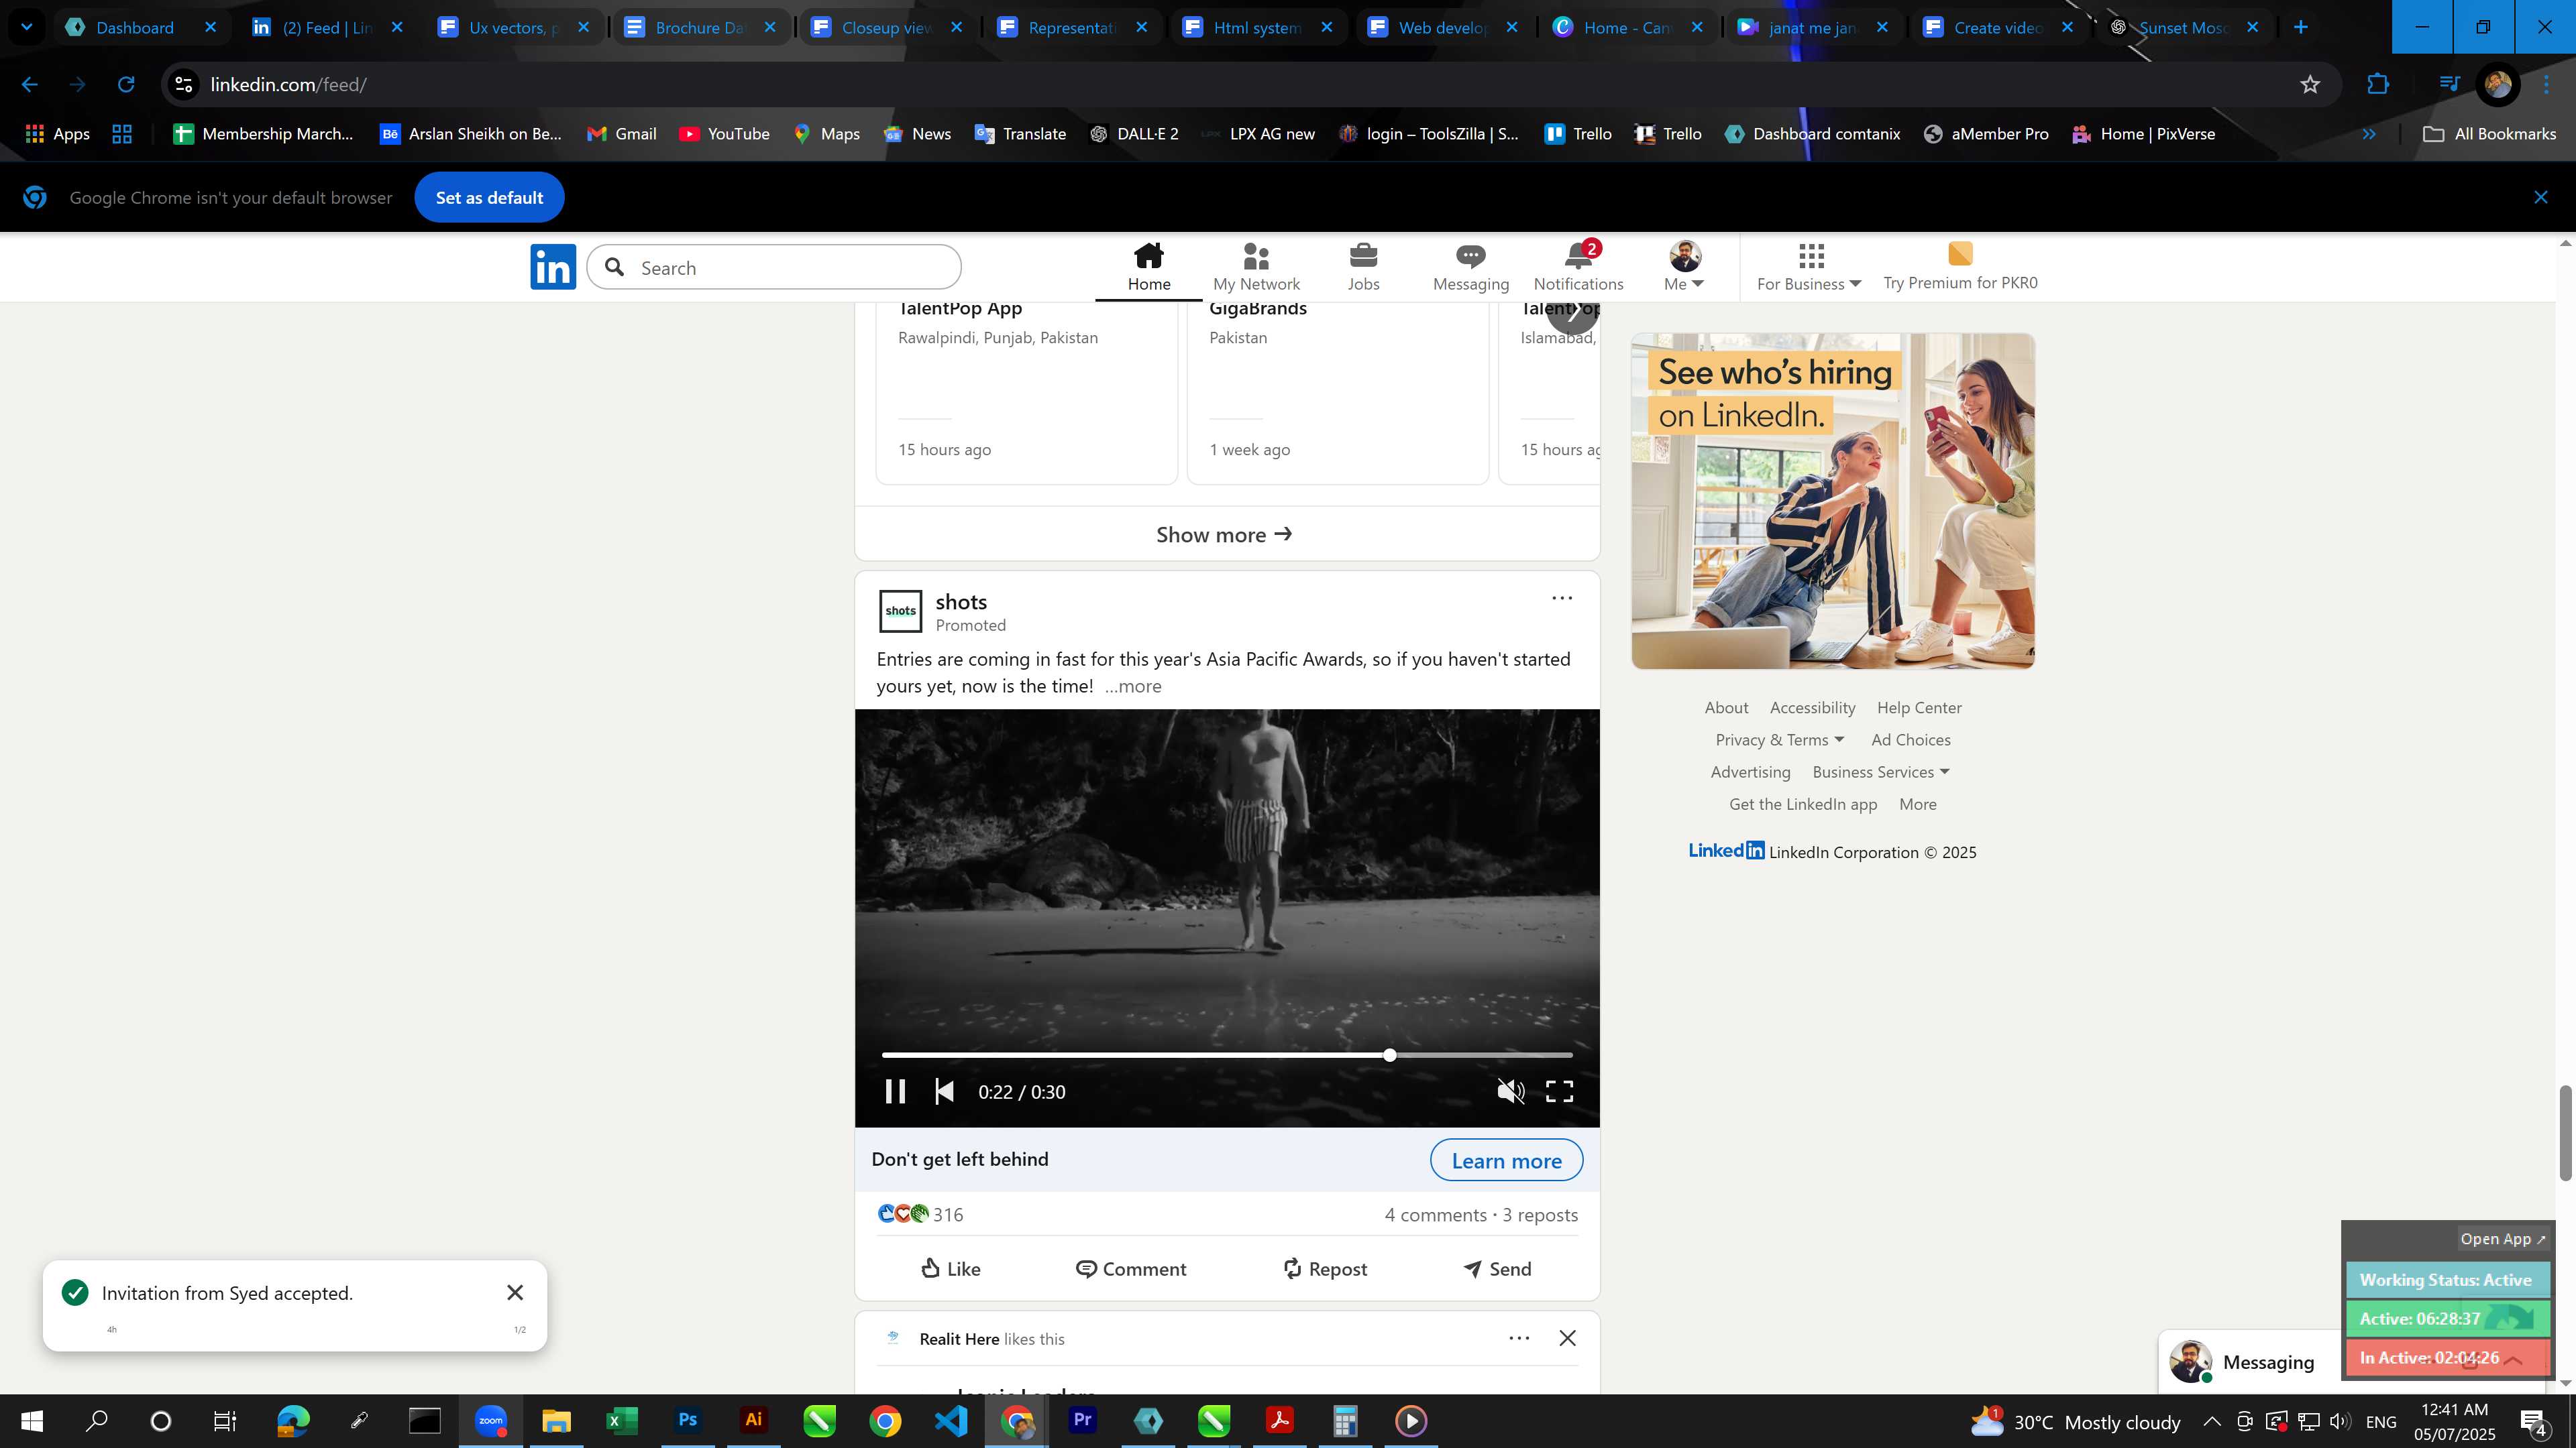Dismiss the default browser banner

click(2540, 198)
